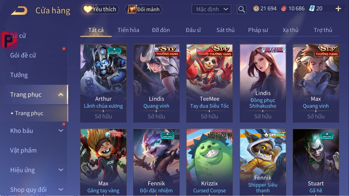Open Tướng in the sidebar
Screen dimensions: 349x196
pyautogui.click(x=19, y=75)
